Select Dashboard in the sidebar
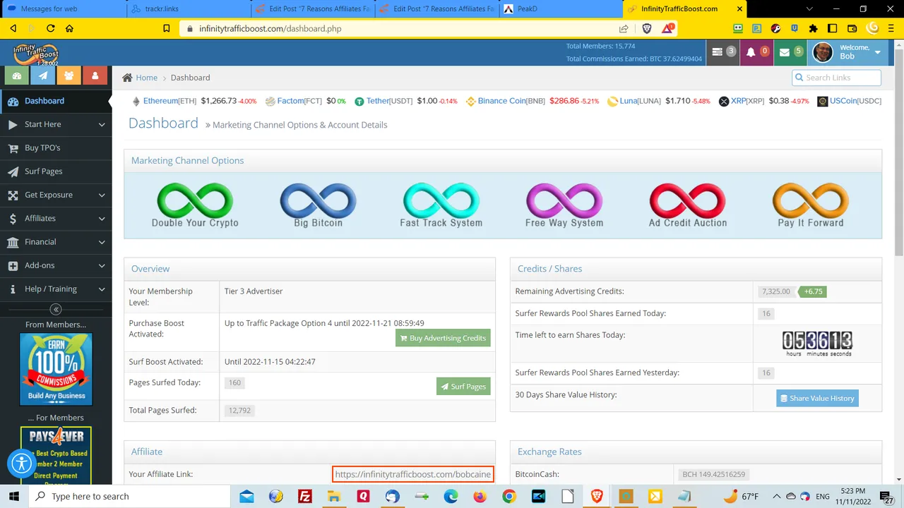 [56, 101]
